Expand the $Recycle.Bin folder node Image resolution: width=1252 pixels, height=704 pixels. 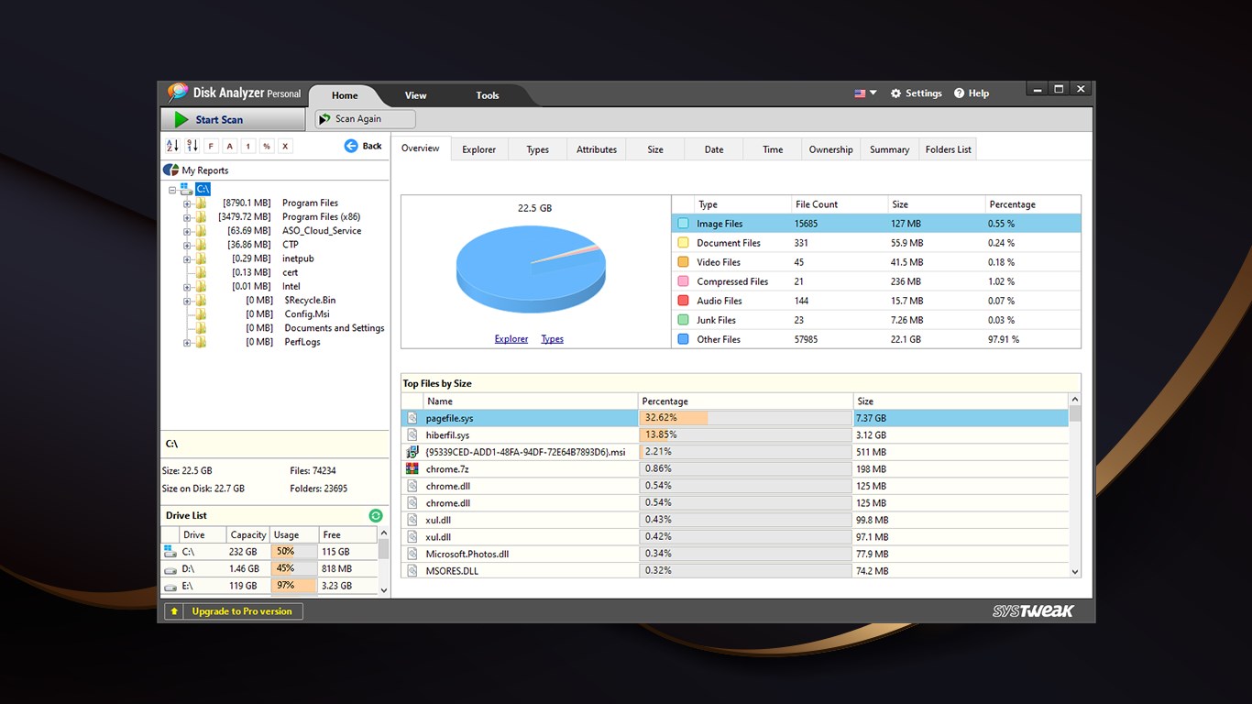[x=186, y=301]
